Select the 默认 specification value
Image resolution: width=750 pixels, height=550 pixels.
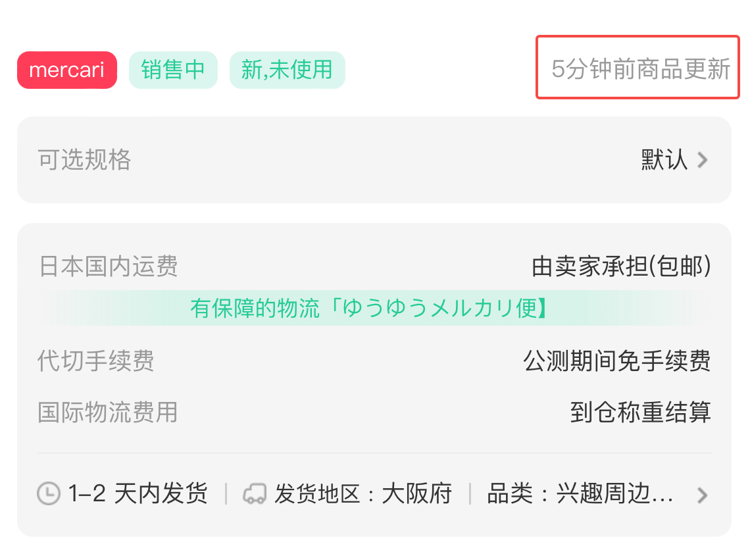[664, 160]
